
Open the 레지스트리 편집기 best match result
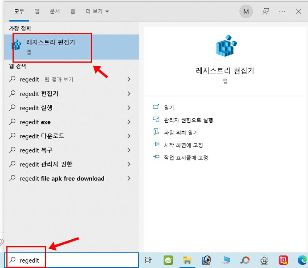coord(72,47)
